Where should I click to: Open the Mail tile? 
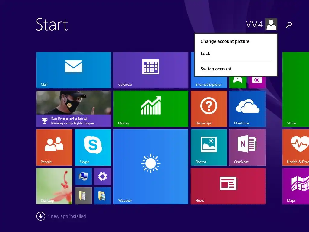point(74,70)
